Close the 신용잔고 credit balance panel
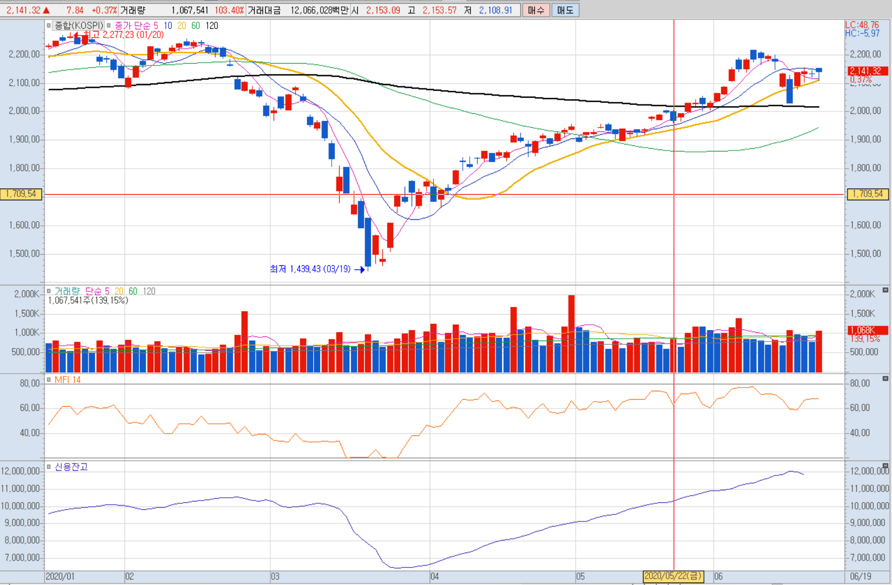The height and width of the screenshot is (585, 892). [885, 466]
